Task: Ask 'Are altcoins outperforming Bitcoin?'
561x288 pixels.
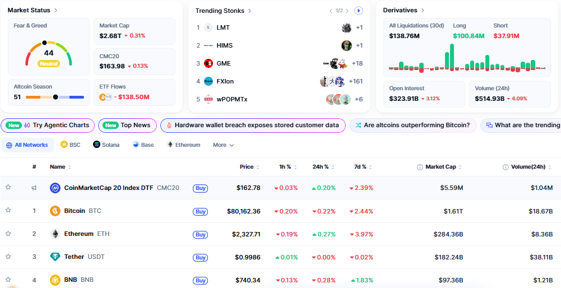Action: (413, 125)
